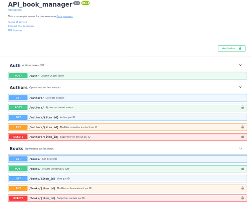The height and width of the screenshot is (205, 251).
Task: Click the 0.1 version badge
Action: click(x=77, y=3)
